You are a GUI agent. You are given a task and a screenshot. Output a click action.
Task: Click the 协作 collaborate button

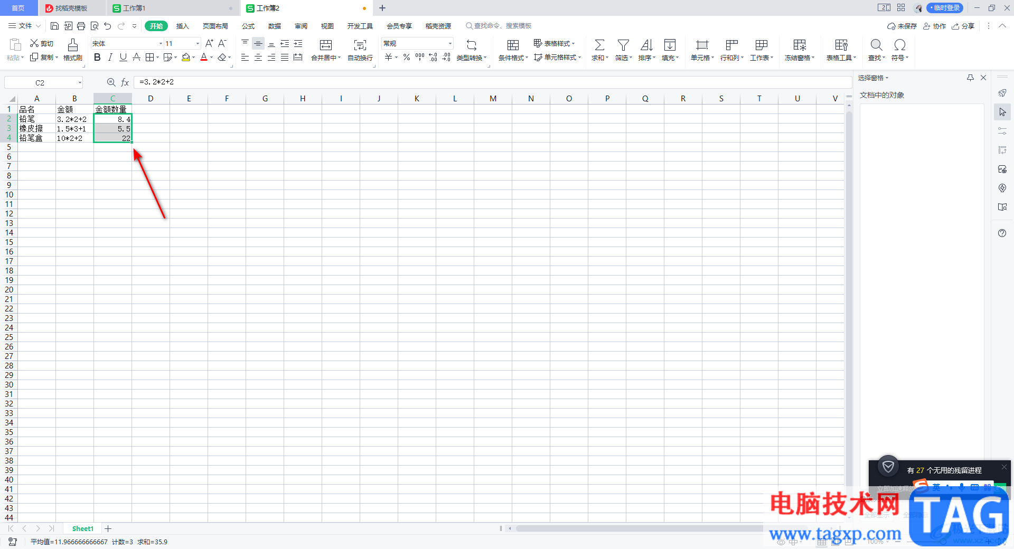pyautogui.click(x=934, y=26)
